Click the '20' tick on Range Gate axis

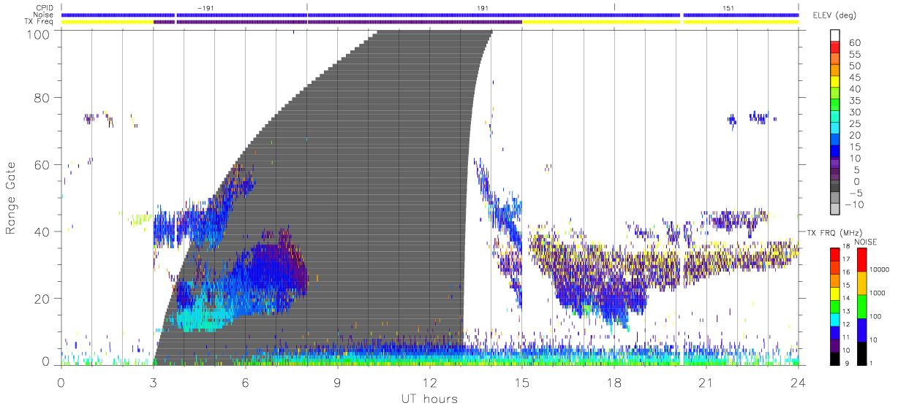[42, 299]
